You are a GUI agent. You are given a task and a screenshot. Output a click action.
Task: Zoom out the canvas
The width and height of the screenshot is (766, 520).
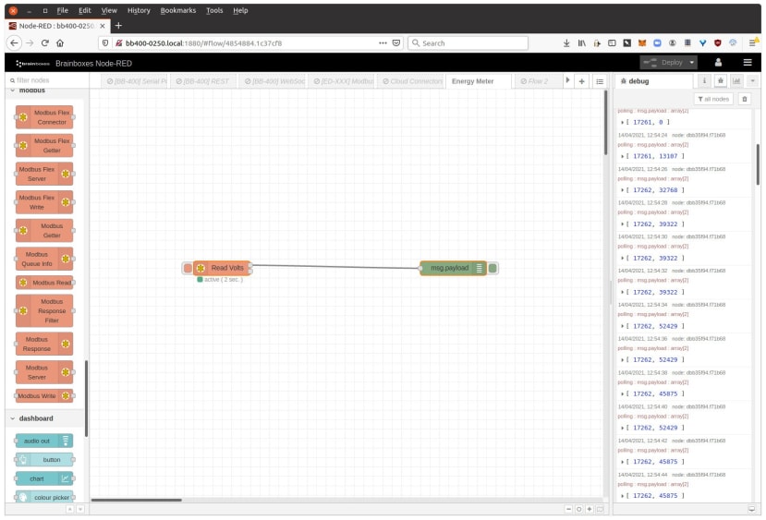tap(568, 509)
